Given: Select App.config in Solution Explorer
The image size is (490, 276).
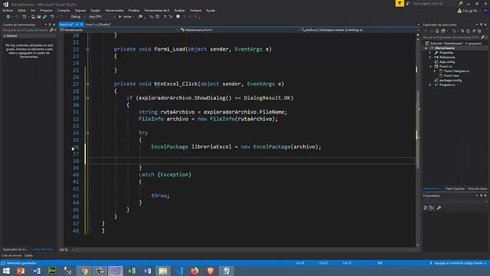Looking at the screenshot, I should pyautogui.click(x=446, y=62).
